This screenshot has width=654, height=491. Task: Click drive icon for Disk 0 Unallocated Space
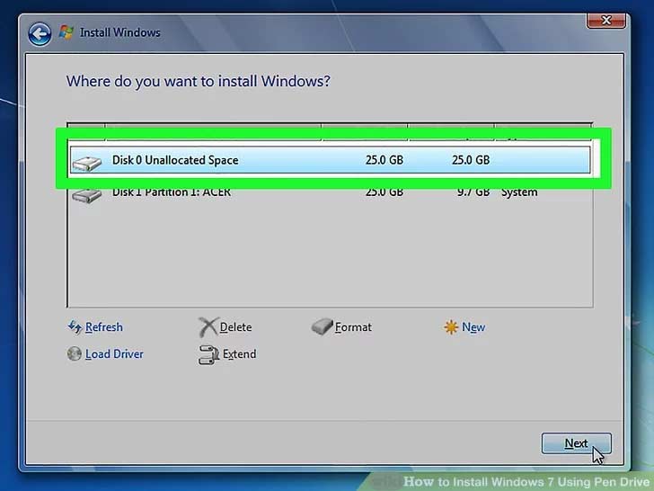click(86, 163)
